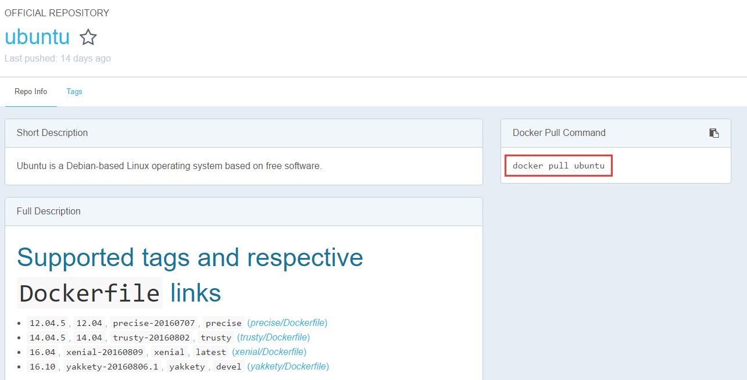Click the docker pull ubuntu command field

point(559,166)
